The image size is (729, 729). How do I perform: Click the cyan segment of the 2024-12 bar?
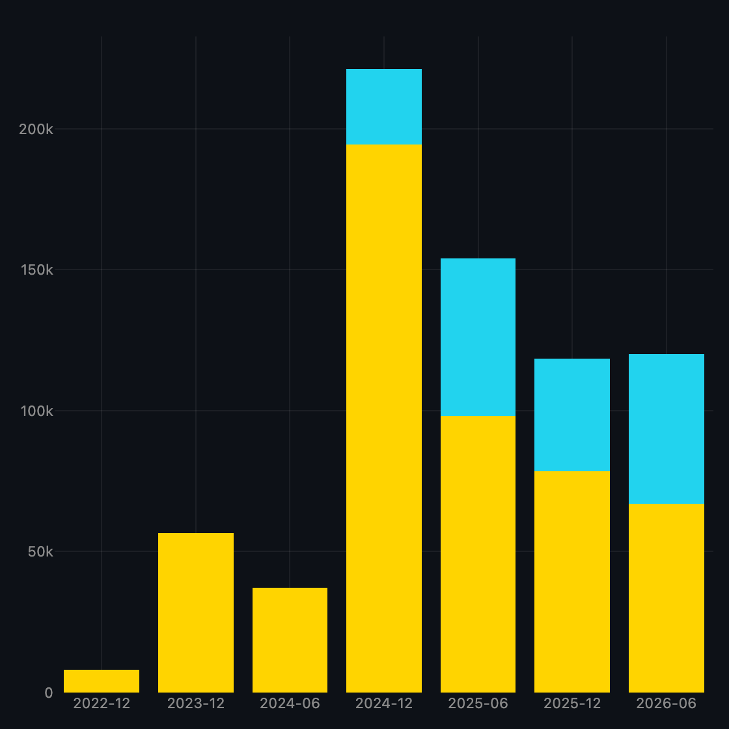pos(384,107)
